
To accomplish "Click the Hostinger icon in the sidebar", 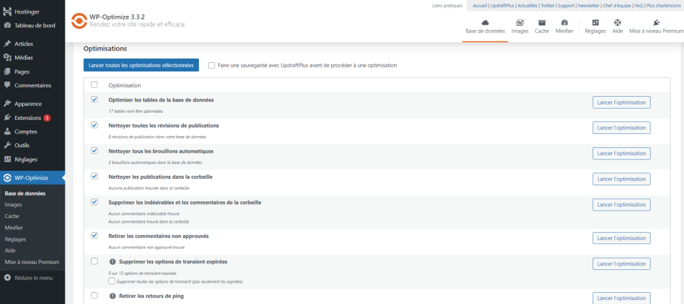I will click(7, 12).
